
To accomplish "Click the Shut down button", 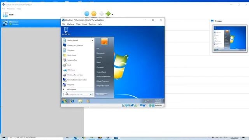I will click(100, 94).
